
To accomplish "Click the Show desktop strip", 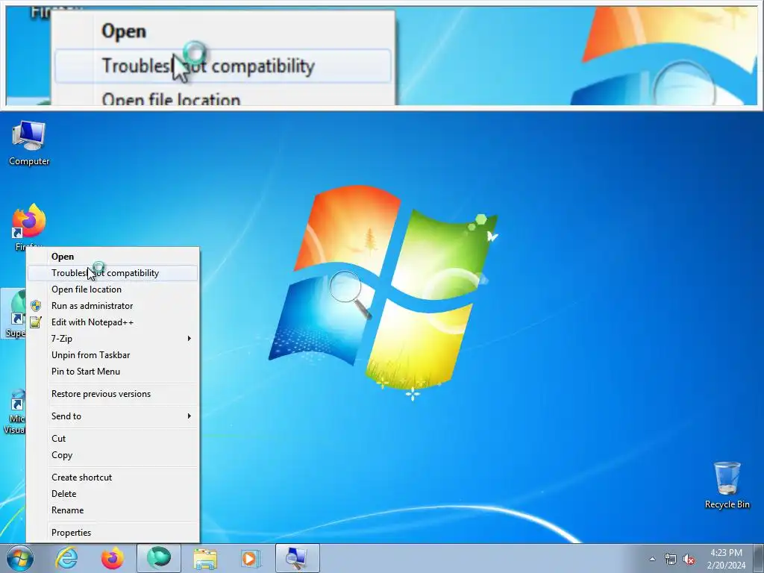I will point(759,558).
